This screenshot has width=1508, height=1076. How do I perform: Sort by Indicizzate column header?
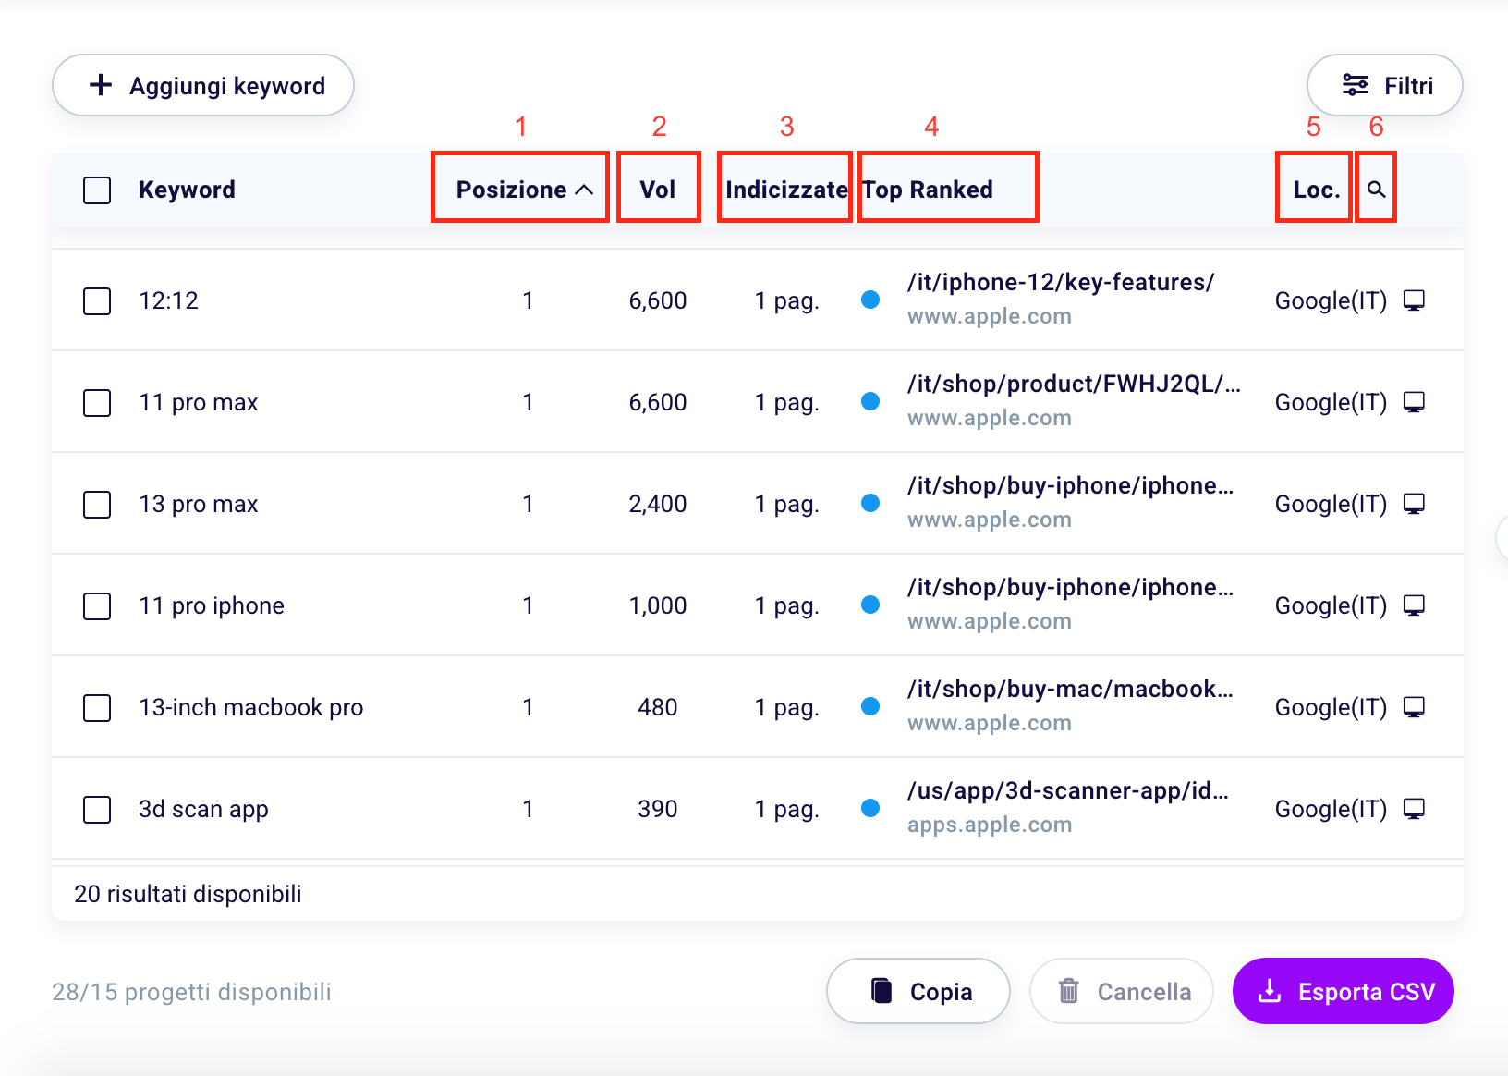tap(785, 190)
